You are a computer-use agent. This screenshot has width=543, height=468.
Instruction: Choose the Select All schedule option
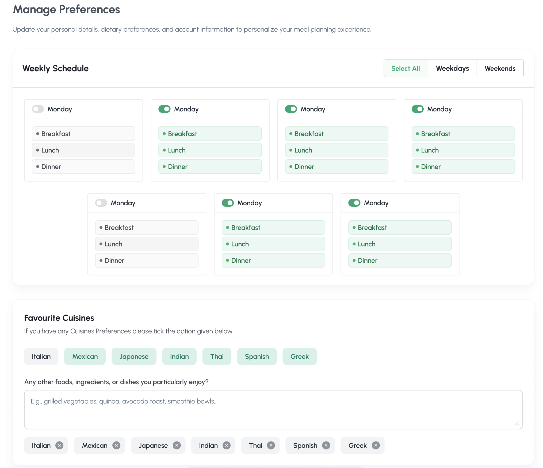406,69
